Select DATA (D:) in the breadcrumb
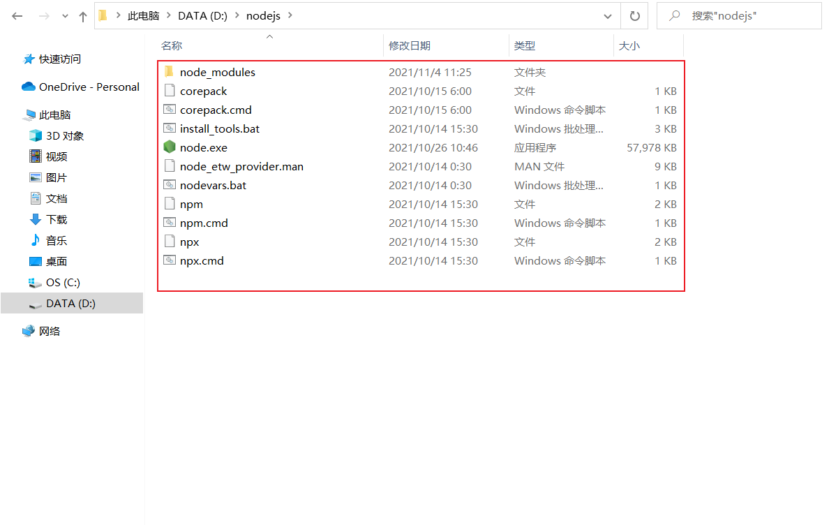Viewport: 829px width, 525px height. coord(202,16)
